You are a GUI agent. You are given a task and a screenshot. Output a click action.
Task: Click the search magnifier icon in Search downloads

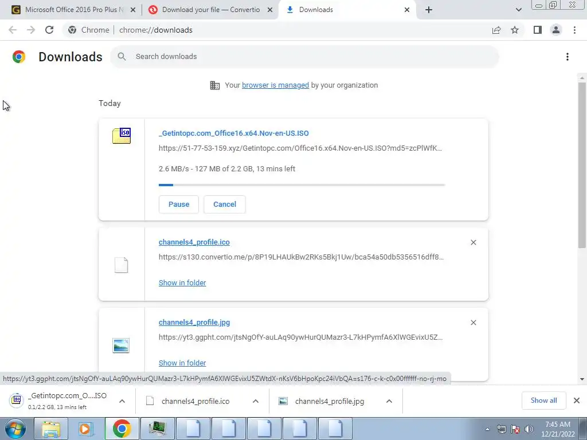tap(122, 57)
